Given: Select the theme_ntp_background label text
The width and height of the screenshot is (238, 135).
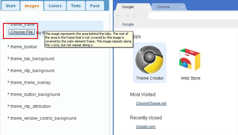Looking at the screenshot, I should tap(32, 71).
